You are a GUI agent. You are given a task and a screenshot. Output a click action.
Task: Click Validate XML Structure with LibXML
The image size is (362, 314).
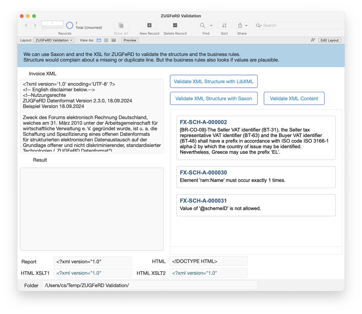214,81
